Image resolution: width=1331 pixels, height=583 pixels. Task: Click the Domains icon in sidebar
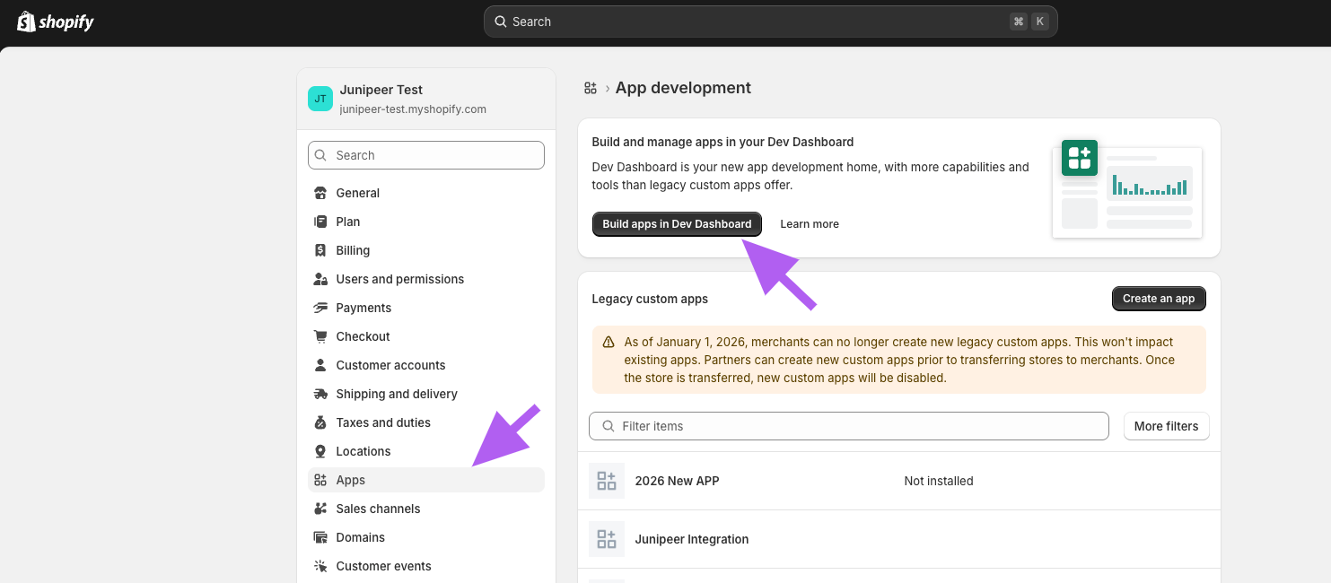[320, 537]
